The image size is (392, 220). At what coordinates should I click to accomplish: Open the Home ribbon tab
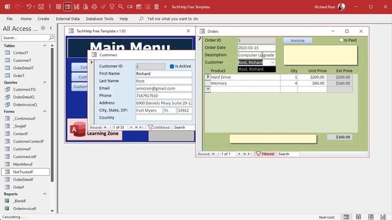pos(26,19)
